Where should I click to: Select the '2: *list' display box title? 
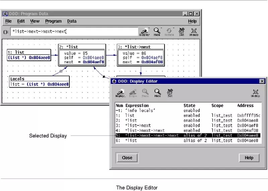tap(82, 47)
